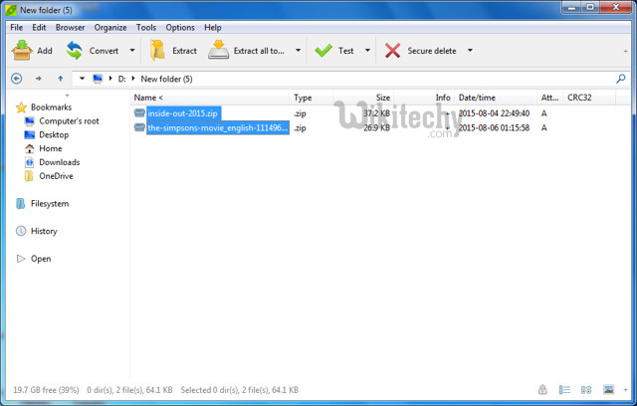The image size is (637, 406).
Task: Click the simpsons zip archive icon
Action: click(x=139, y=127)
